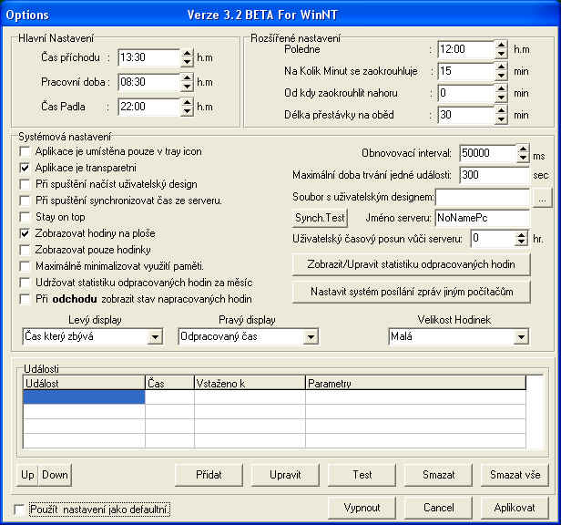Decrease the Pracovní doba spinner value

[x=187, y=87]
